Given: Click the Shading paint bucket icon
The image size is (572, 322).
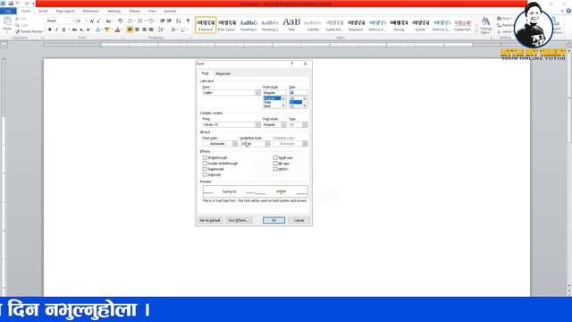Looking at the screenshot, I should point(172,30).
